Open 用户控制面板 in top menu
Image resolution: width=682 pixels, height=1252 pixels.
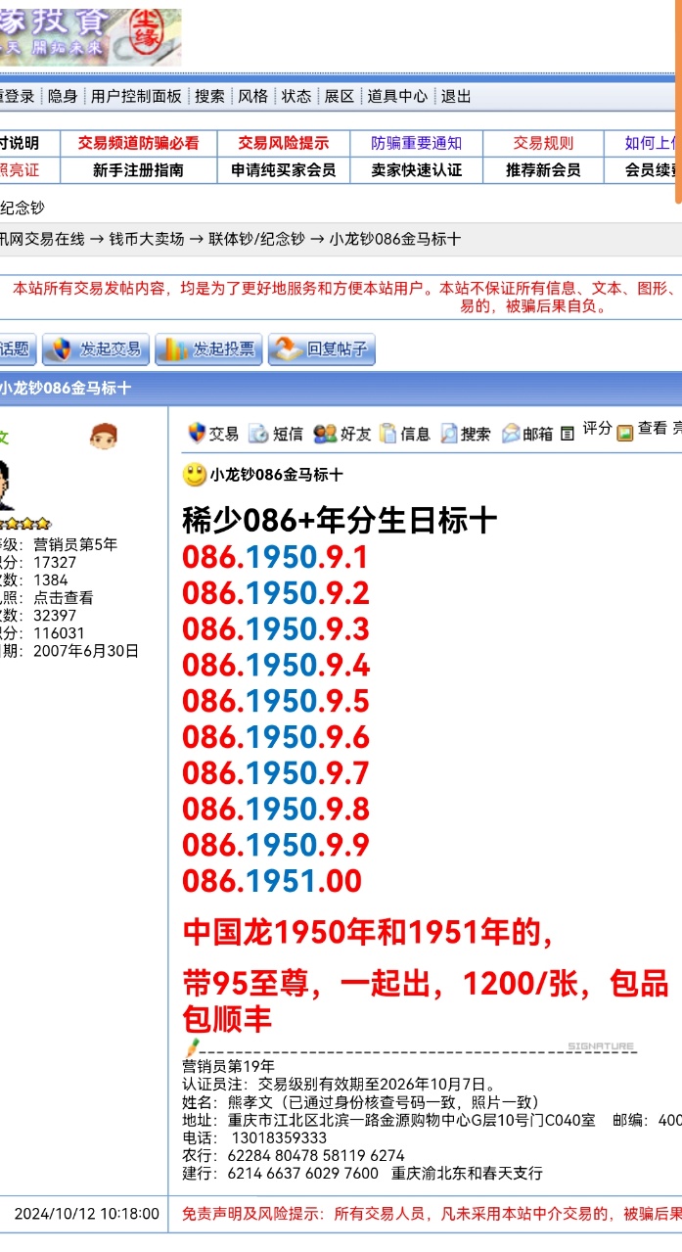click(136, 96)
